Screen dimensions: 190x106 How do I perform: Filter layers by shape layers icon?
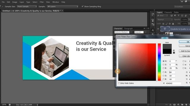(x=182, y=16)
